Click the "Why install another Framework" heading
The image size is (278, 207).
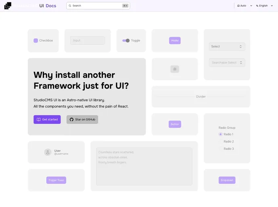click(x=81, y=80)
